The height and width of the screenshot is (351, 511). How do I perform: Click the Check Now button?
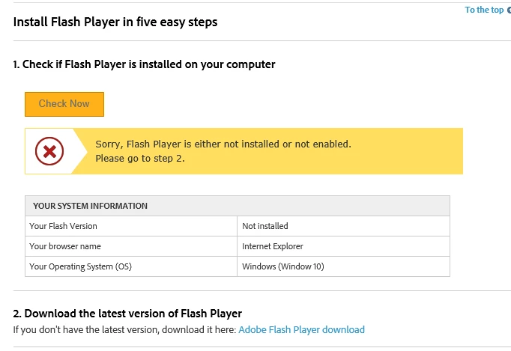pyautogui.click(x=64, y=104)
